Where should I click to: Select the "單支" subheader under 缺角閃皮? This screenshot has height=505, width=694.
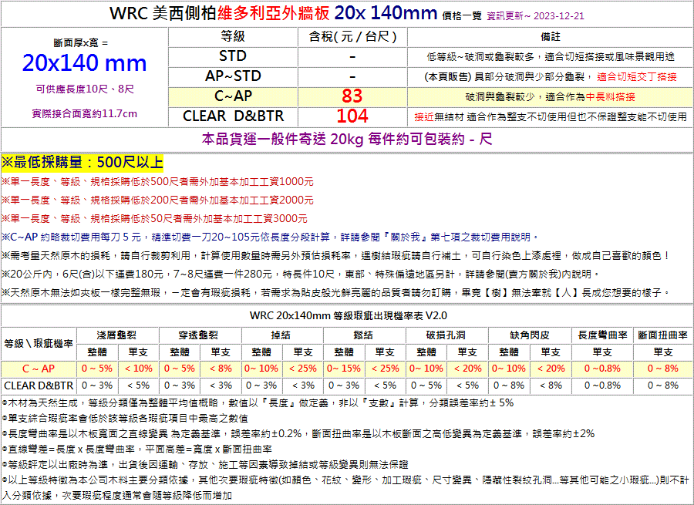point(551,352)
